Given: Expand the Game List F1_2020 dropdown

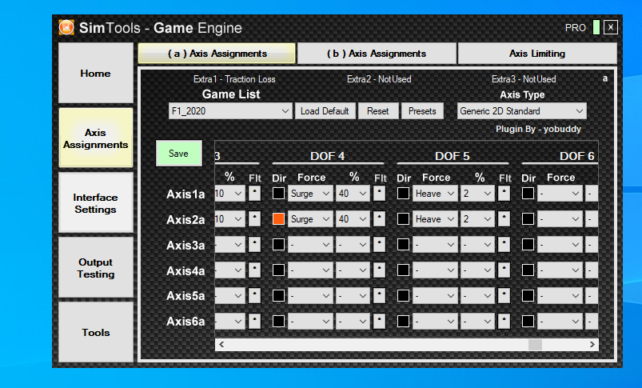Looking at the screenshot, I should pyautogui.click(x=230, y=111).
